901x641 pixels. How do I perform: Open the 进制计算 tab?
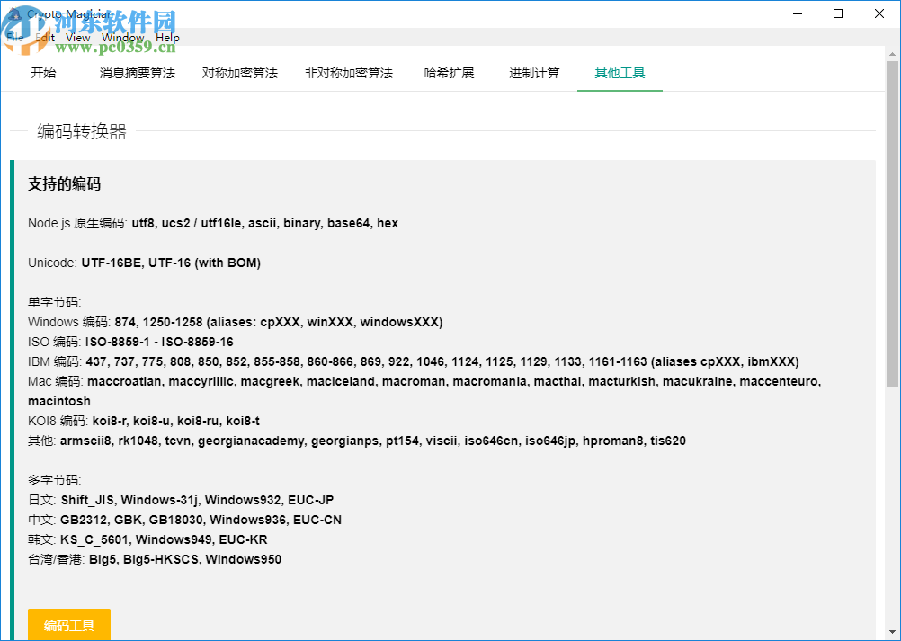coord(534,74)
